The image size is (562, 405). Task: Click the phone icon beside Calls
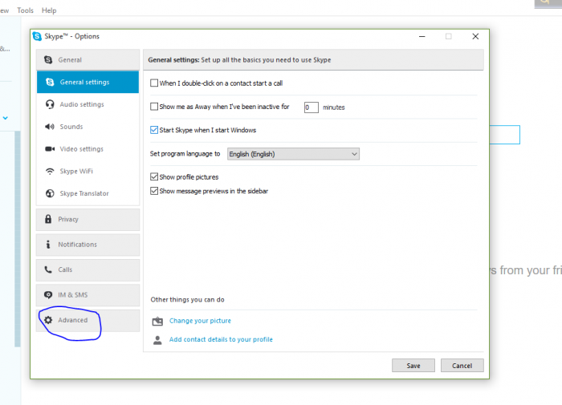click(x=48, y=269)
